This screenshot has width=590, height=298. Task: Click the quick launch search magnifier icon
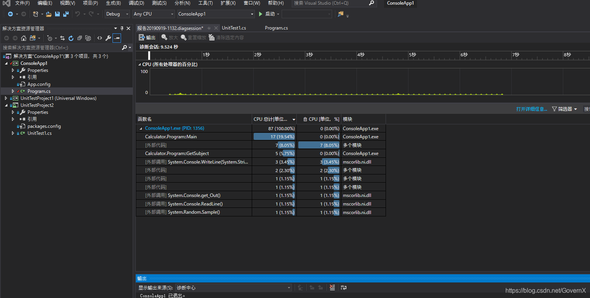point(372,3)
